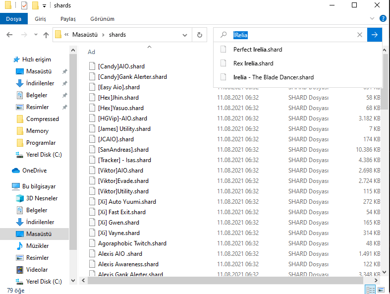Go back with the left arrow button
390x294 pixels.
click(9, 35)
